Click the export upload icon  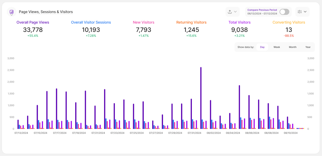(x=230, y=12)
